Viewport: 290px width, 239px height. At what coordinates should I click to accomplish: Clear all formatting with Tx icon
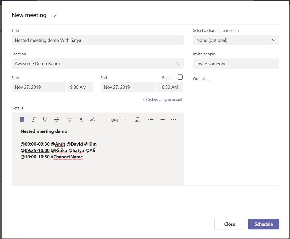pos(138,119)
